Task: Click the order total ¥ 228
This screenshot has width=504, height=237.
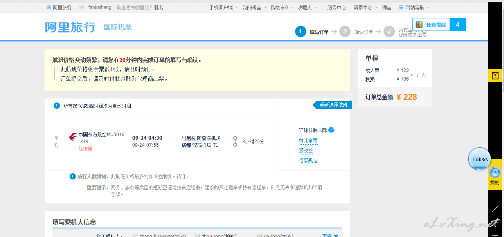Action: click(407, 97)
